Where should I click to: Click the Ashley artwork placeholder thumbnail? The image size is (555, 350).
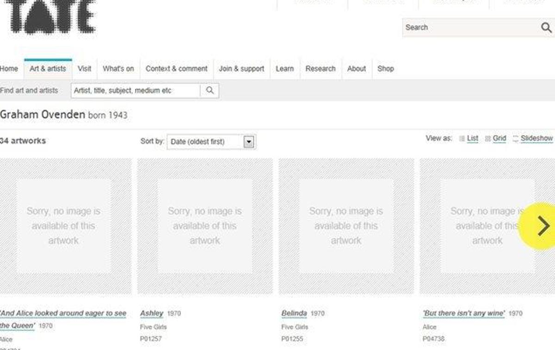tap(205, 226)
